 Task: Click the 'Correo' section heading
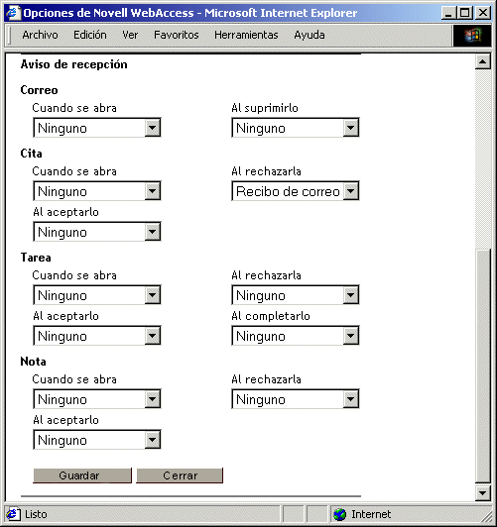click(x=39, y=90)
